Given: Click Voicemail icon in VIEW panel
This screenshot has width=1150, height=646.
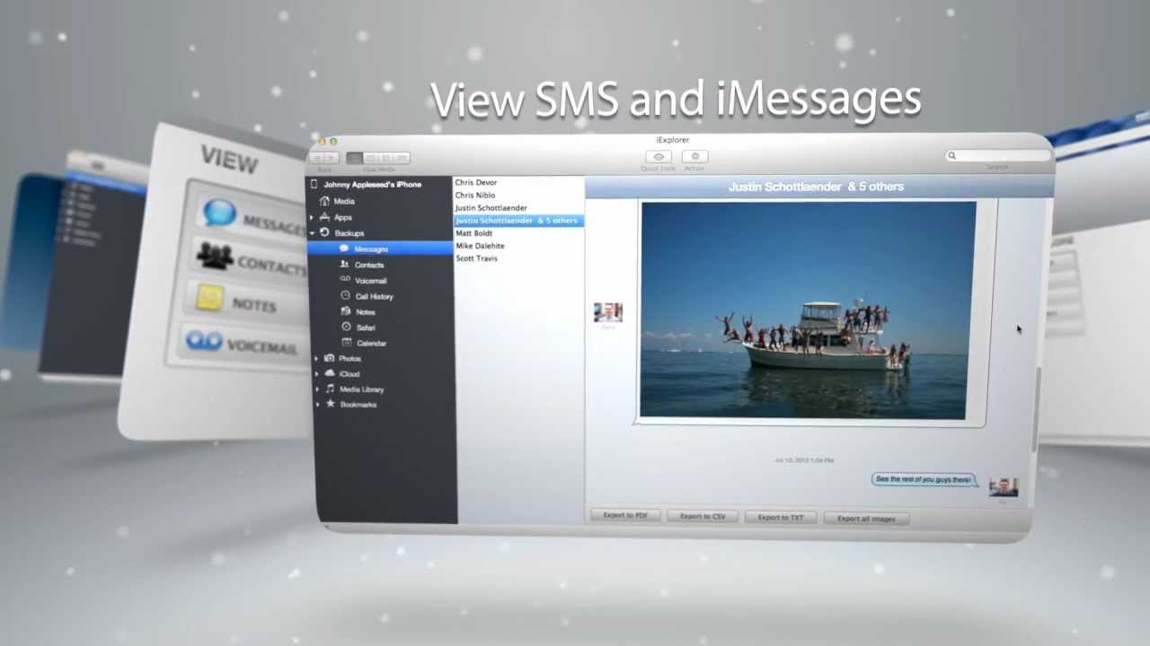Looking at the screenshot, I should pos(204,340).
